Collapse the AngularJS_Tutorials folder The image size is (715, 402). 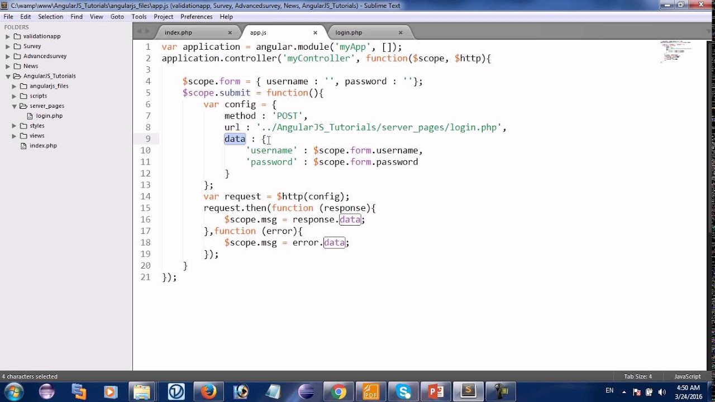click(8, 76)
